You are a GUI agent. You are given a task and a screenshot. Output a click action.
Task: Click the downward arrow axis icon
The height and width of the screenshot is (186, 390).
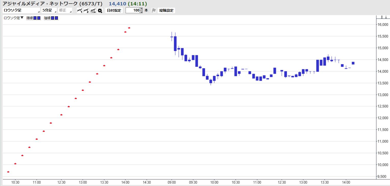(386, 17)
